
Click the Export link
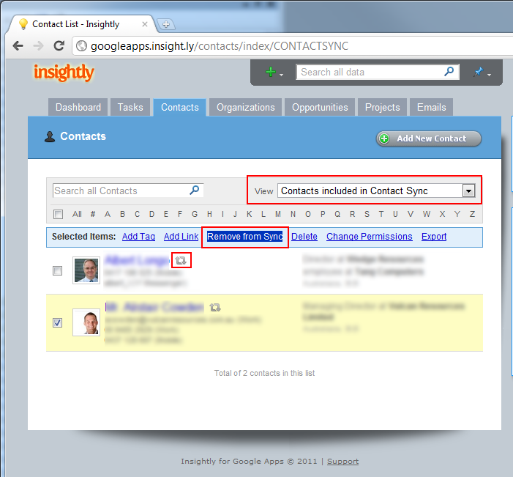click(434, 237)
